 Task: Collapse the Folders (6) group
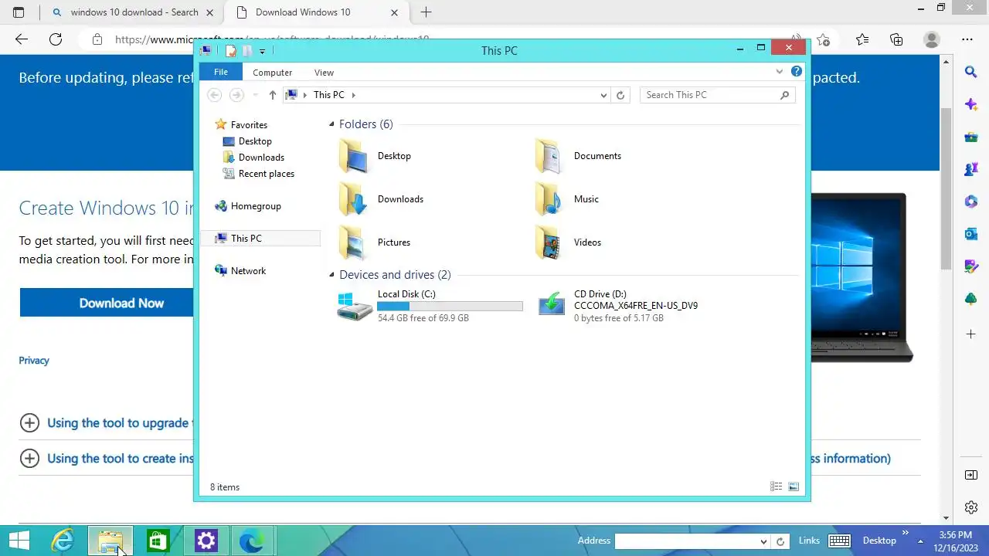pyautogui.click(x=332, y=124)
